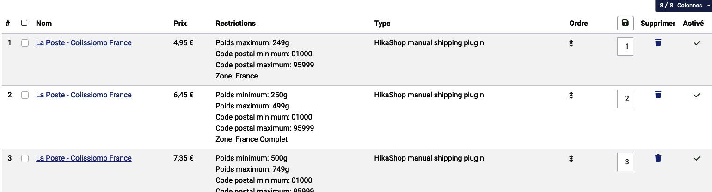Focus the order field containing 3
Screen dimensions: 712x192
[625, 162]
